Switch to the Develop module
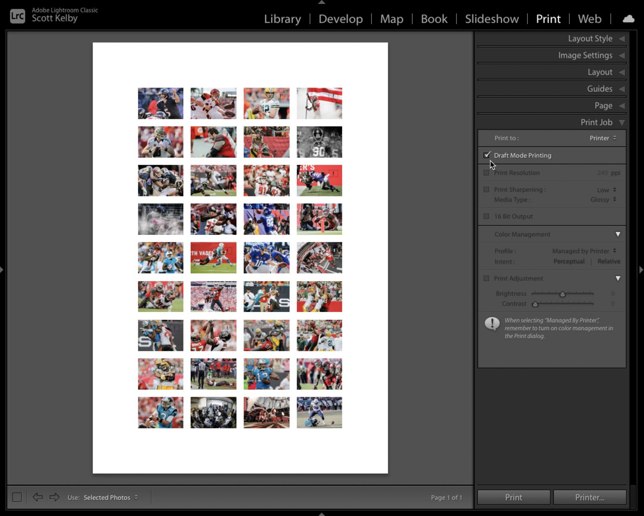This screenshot has height=516, width=644. [340, 19]
